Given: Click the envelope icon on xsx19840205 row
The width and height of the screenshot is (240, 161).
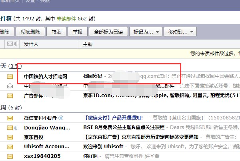Looking at the screenshot, I should [10, 156].
